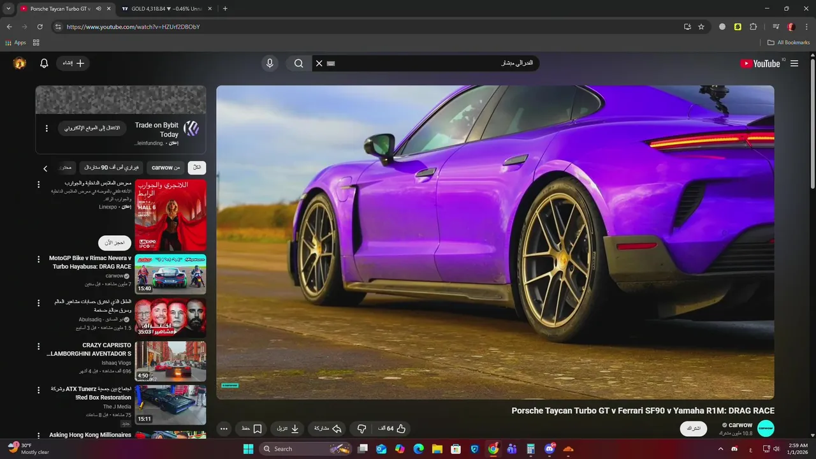This screenshot has height=459, width=816.
Task: Open options for MotoGP Bike v Rimac video
Action: [x=38, y=259]
